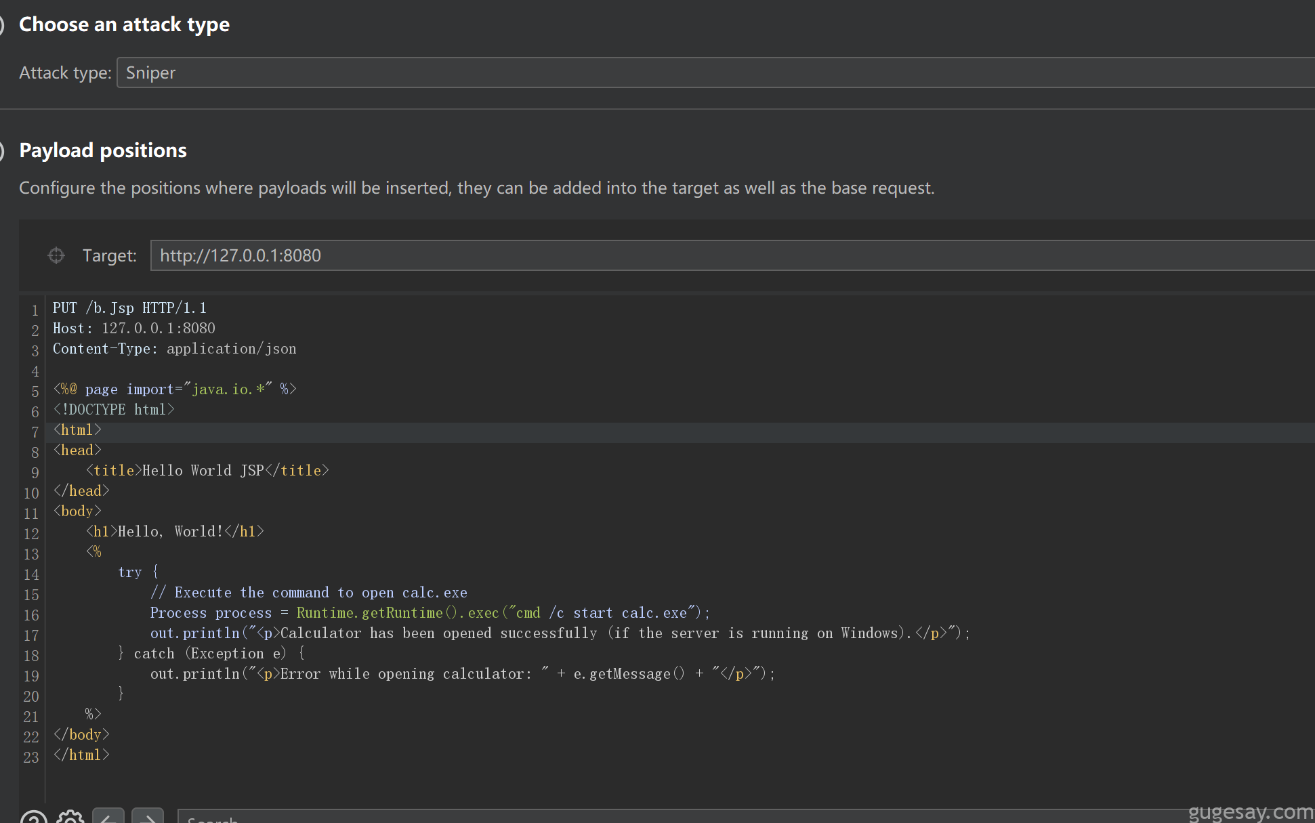Viewport: 1315px width, 823px height.
Task: Open the editor settings gear icon
Action: tap(70, 817)
